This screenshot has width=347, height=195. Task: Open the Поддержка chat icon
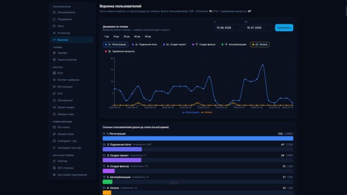[54, 19]
